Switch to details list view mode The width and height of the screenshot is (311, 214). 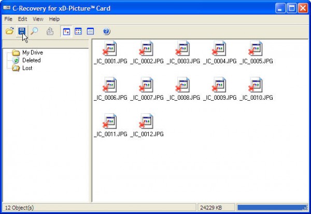(x=90, y=31)
